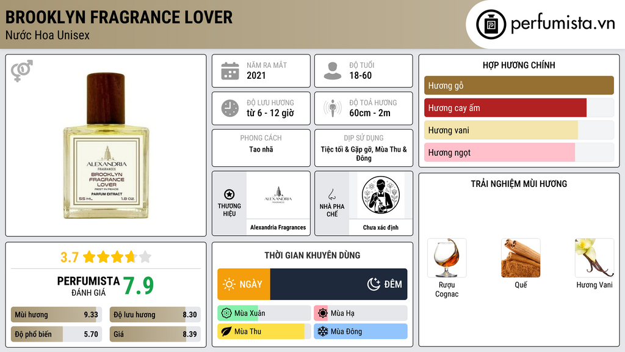Click the Ngày daytime segment
Image resolution: width=625 pixels, height=352 pixels.
pos(244,284)
